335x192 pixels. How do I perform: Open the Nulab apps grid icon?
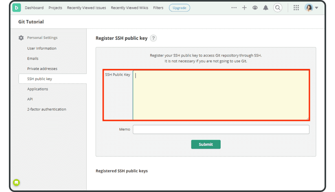coord(296,8)
